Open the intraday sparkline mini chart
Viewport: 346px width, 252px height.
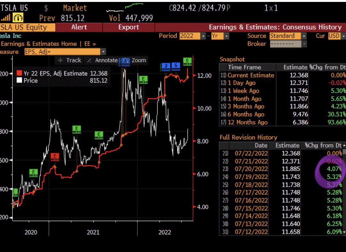125,7
